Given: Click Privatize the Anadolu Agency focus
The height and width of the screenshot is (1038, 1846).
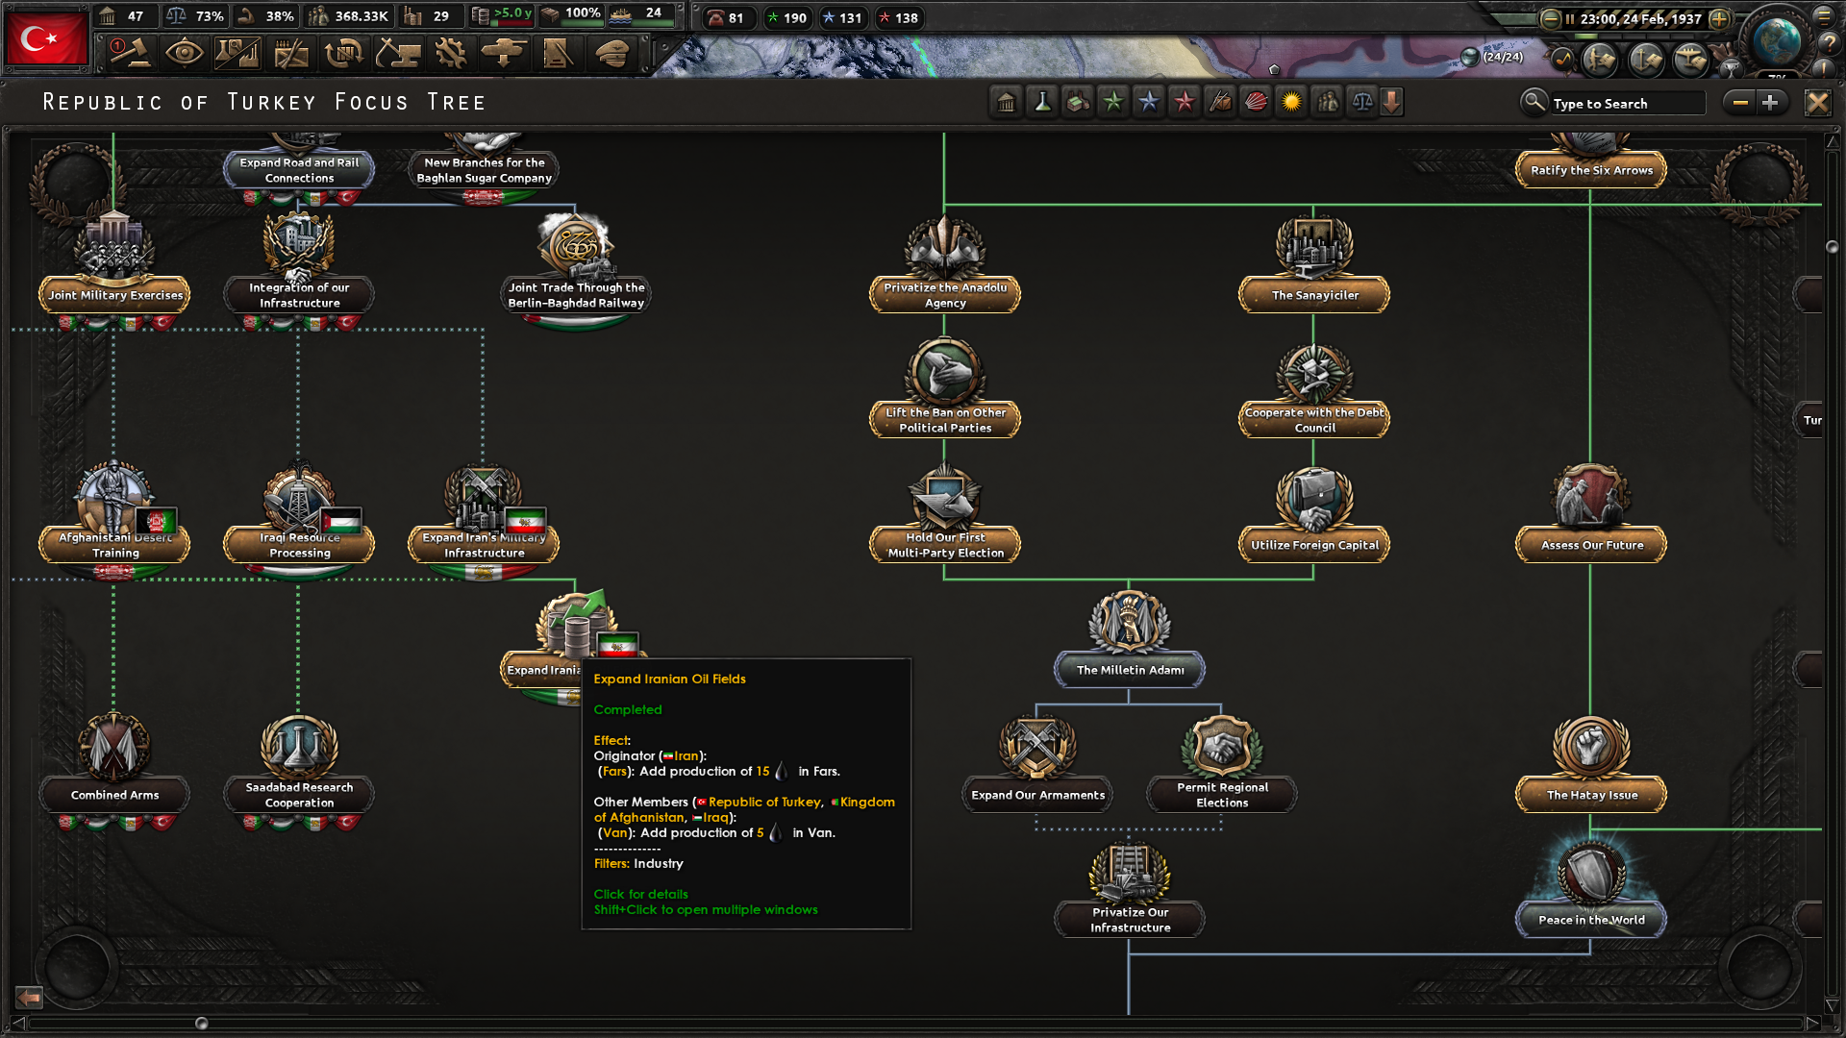Looking at the screenshot, I should 945,295.
